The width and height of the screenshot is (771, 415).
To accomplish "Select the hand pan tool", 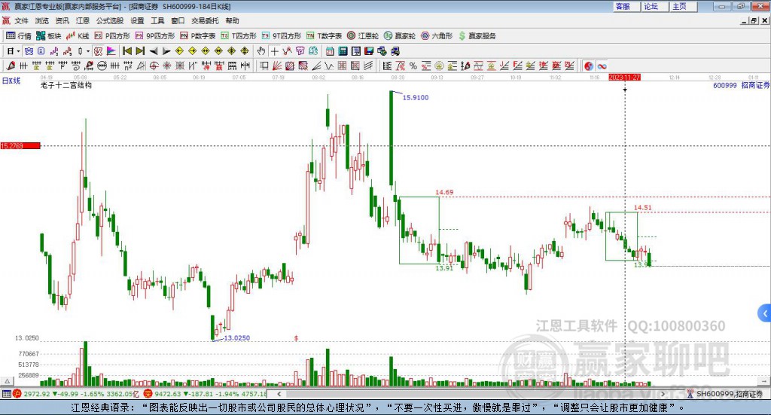I will point(261,51).
